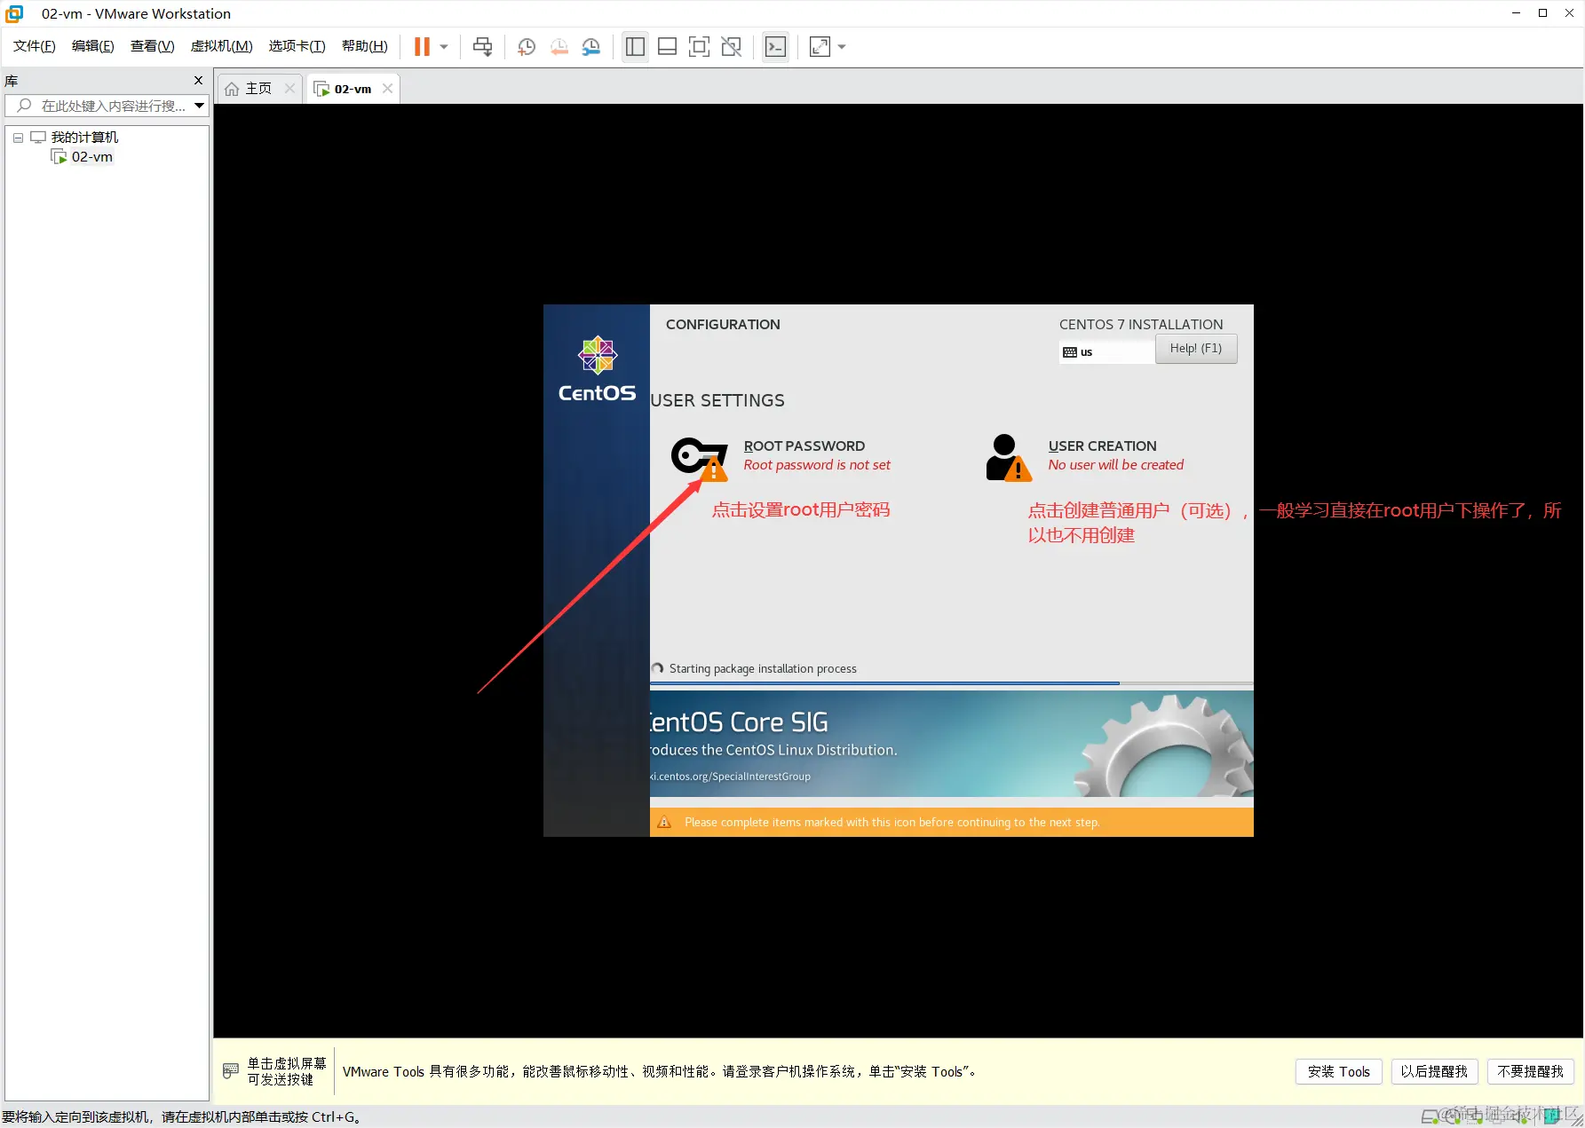Open the USER CREATION setting

[x=1085, y=456]
